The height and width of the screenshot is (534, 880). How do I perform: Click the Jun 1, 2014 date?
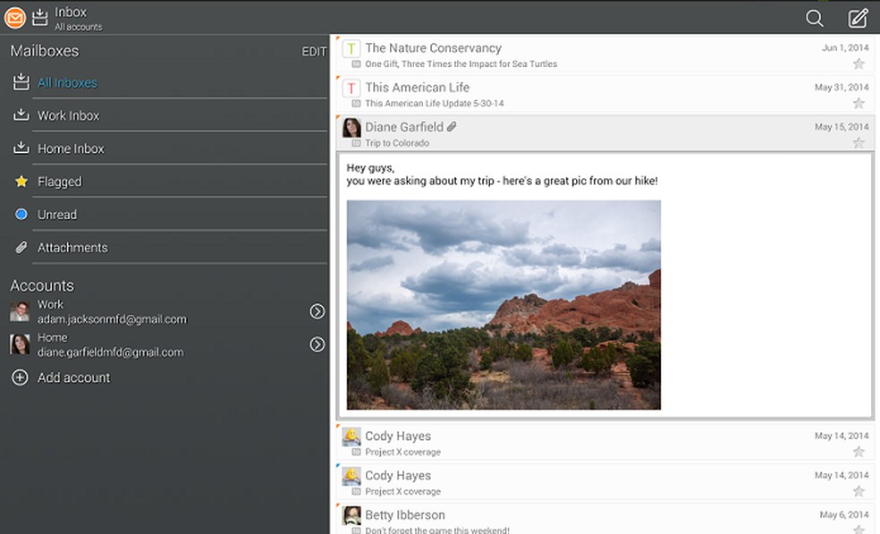click(845, 47)
